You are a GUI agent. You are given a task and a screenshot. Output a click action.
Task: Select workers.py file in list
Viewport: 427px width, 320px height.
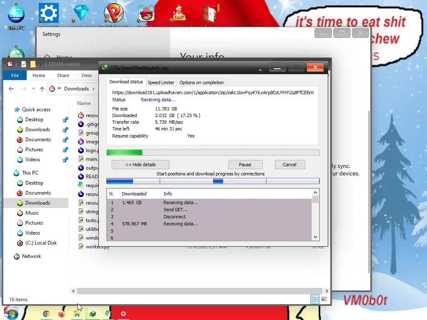point(98,247)
